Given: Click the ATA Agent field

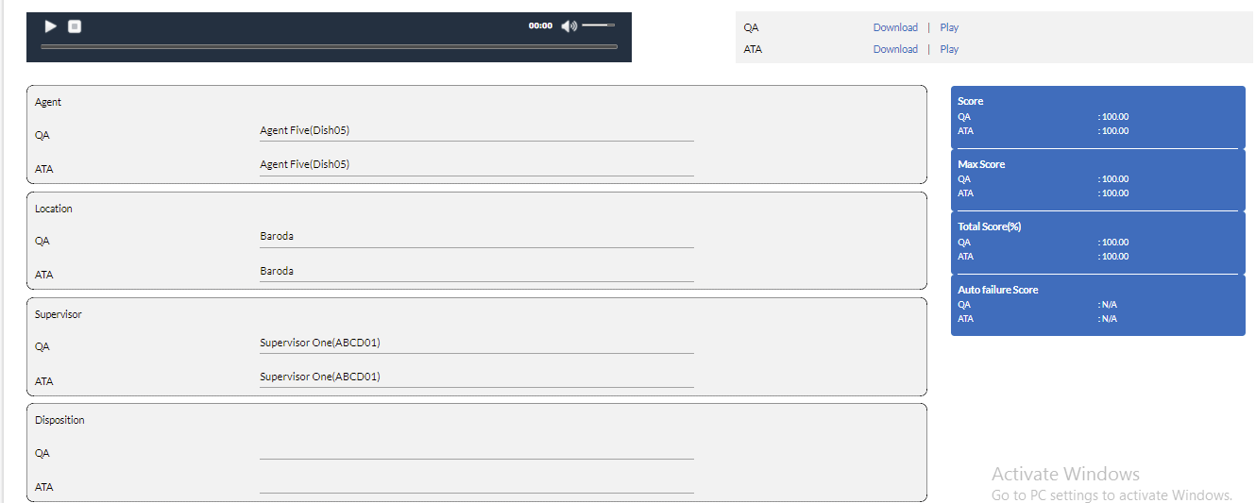Looking at the screenshot, I should click(x=477, y=165).
